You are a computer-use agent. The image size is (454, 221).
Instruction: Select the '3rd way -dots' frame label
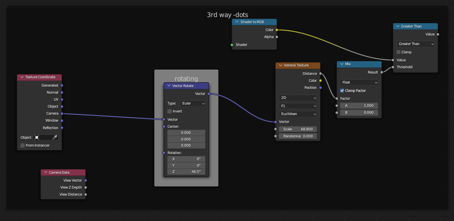(x=227, y=15)
